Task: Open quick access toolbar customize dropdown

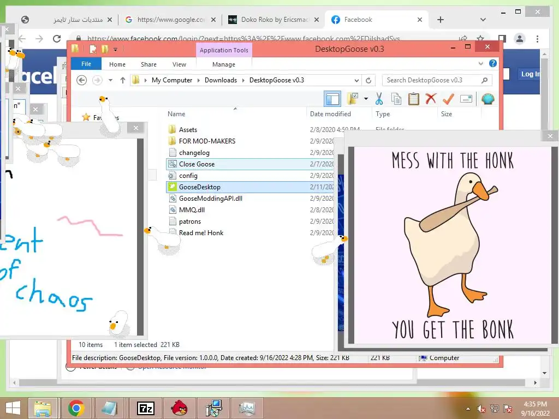Action: tap(116, 50)
